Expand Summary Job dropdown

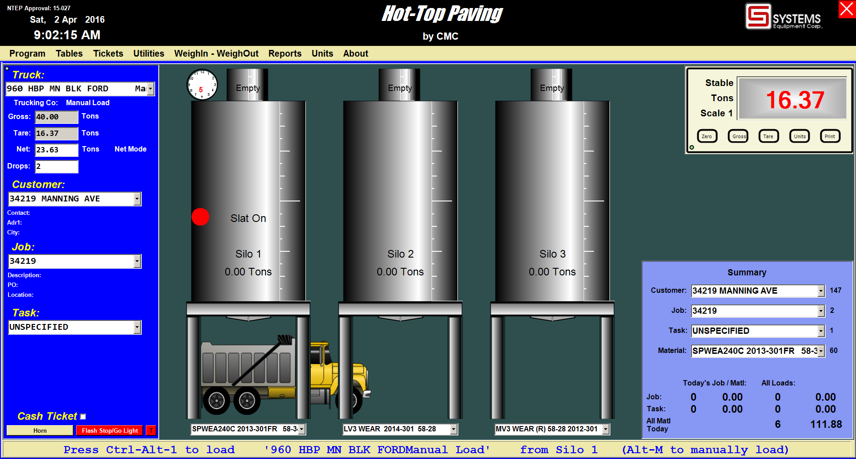pyautogui.click(x=821, y=311)
